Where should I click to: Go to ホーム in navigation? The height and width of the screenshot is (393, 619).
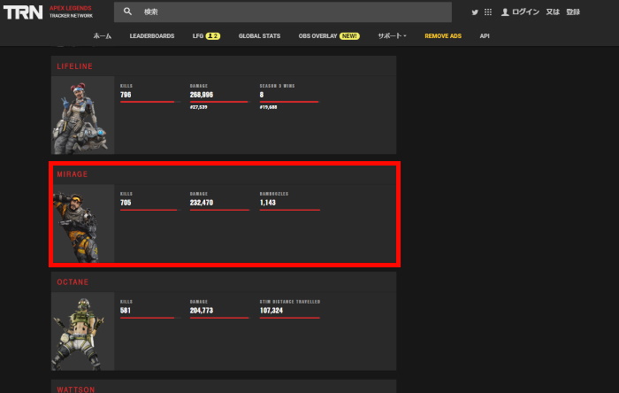(x=103, y=36)
